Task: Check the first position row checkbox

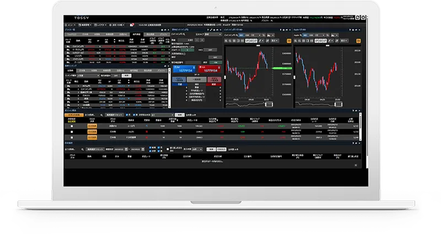Action: tap(71, 126)
